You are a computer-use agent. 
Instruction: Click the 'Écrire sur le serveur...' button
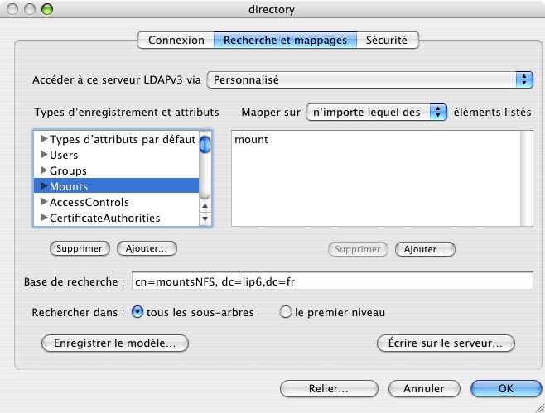point(446,343)
